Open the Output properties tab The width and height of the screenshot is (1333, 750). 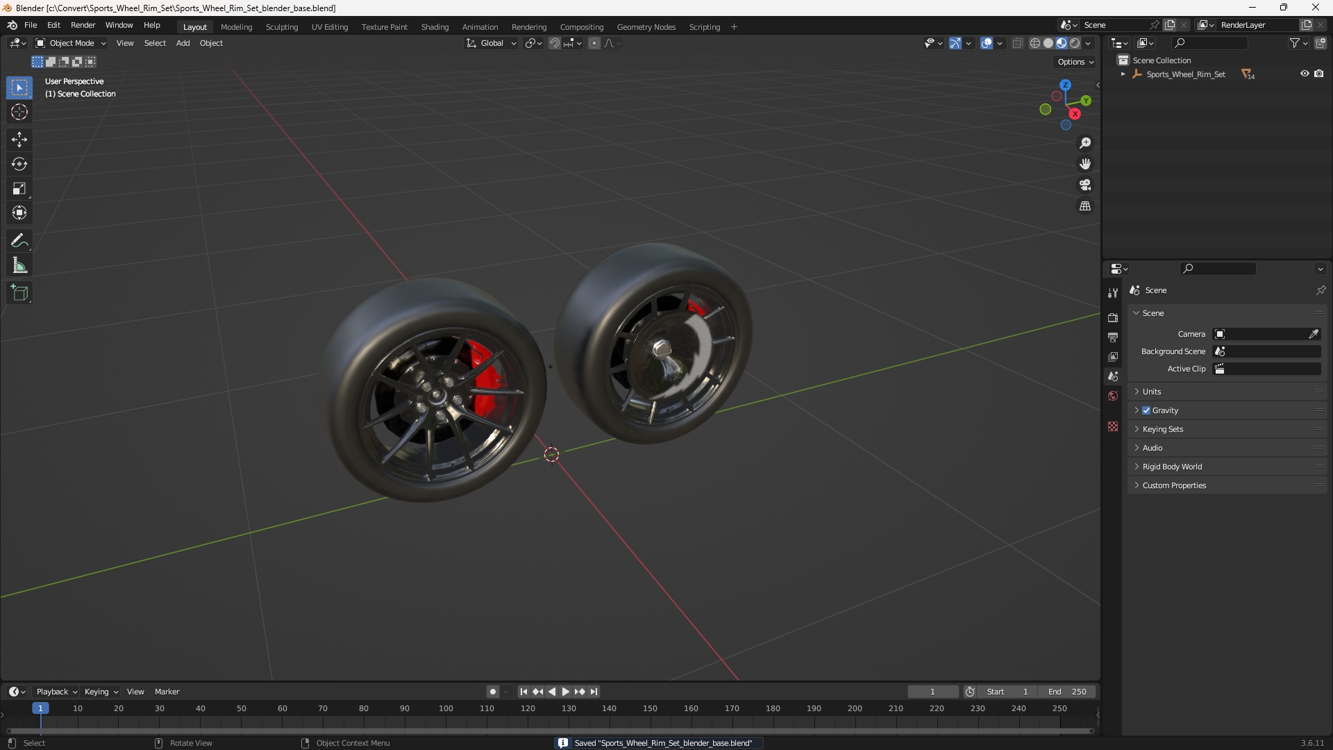[1113, 337]
